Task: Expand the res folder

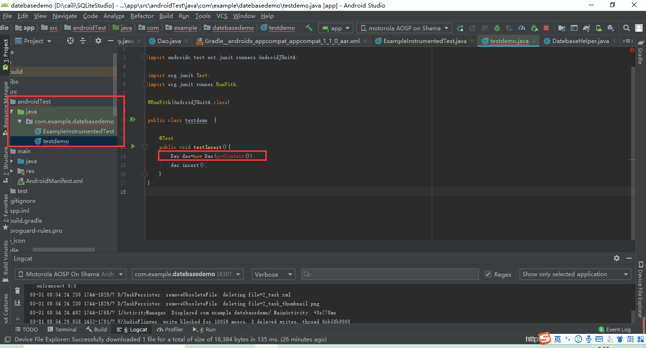Action: [x=11, y=171]
